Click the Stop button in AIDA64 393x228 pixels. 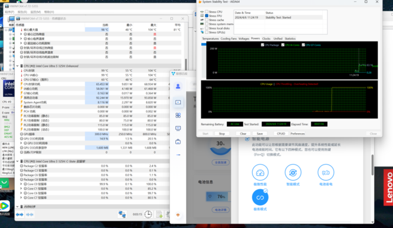click(222, 133)
